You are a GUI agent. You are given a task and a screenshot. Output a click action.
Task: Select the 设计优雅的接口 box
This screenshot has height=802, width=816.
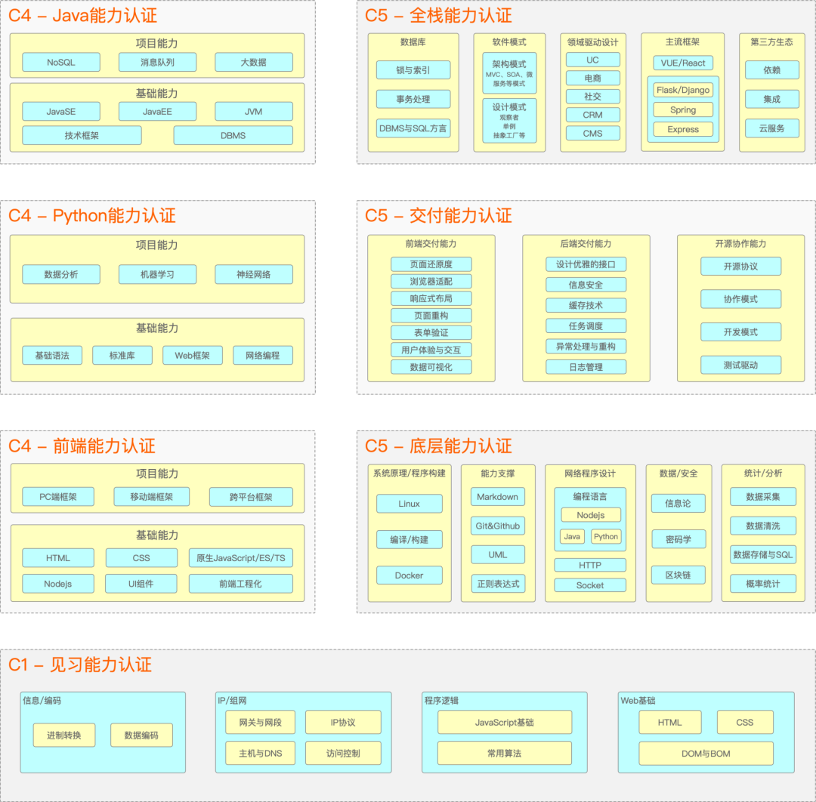pyautogui.click(x=586, y=264)
